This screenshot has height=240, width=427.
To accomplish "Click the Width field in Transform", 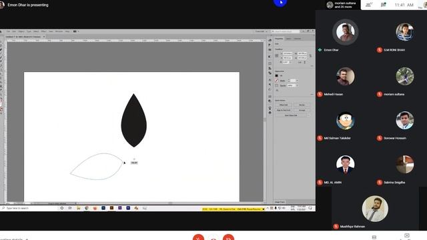I will click(x=302, y=53).
